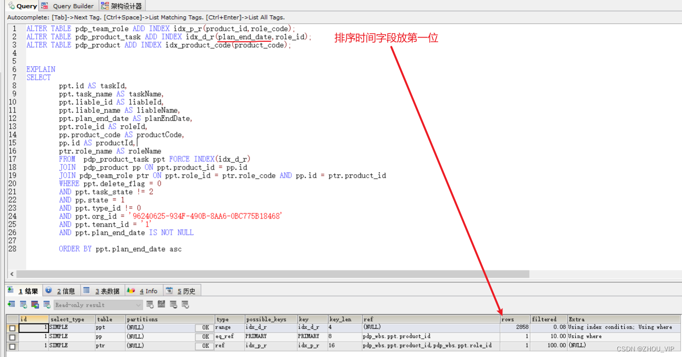This screenshot has height=357, width=682.
Task: Click the fourth result toolbar icon beside the dropdown
Action: (x=46, y=305)
